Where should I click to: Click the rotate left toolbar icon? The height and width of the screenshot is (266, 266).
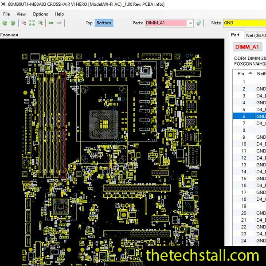(x=5, y=23)
